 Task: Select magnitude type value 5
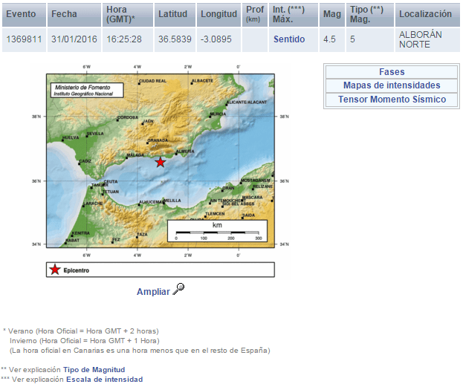(352, 39)
